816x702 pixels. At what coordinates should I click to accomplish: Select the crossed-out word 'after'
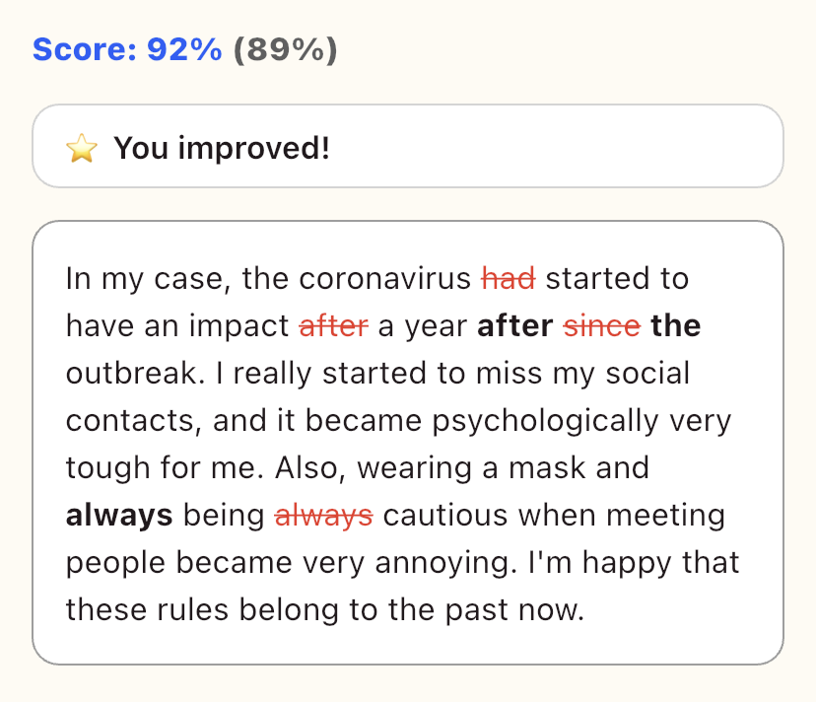[x=333, y=325]
